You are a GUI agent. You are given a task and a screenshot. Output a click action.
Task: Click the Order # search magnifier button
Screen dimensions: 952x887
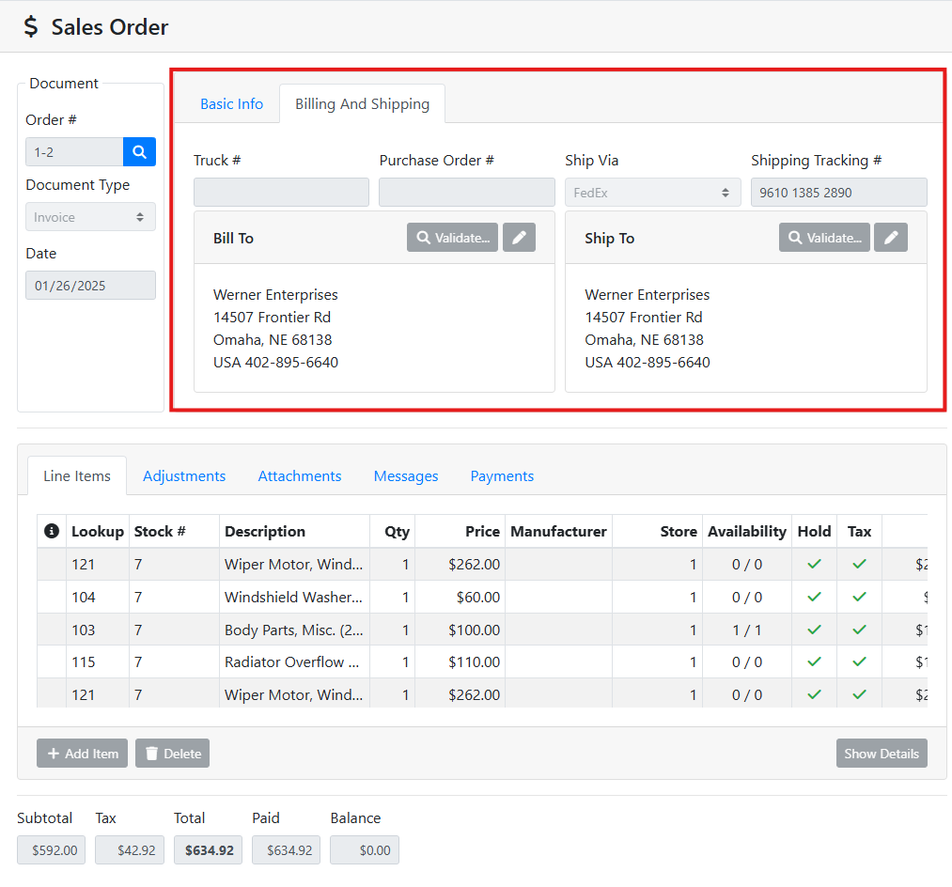coord(139,152)
